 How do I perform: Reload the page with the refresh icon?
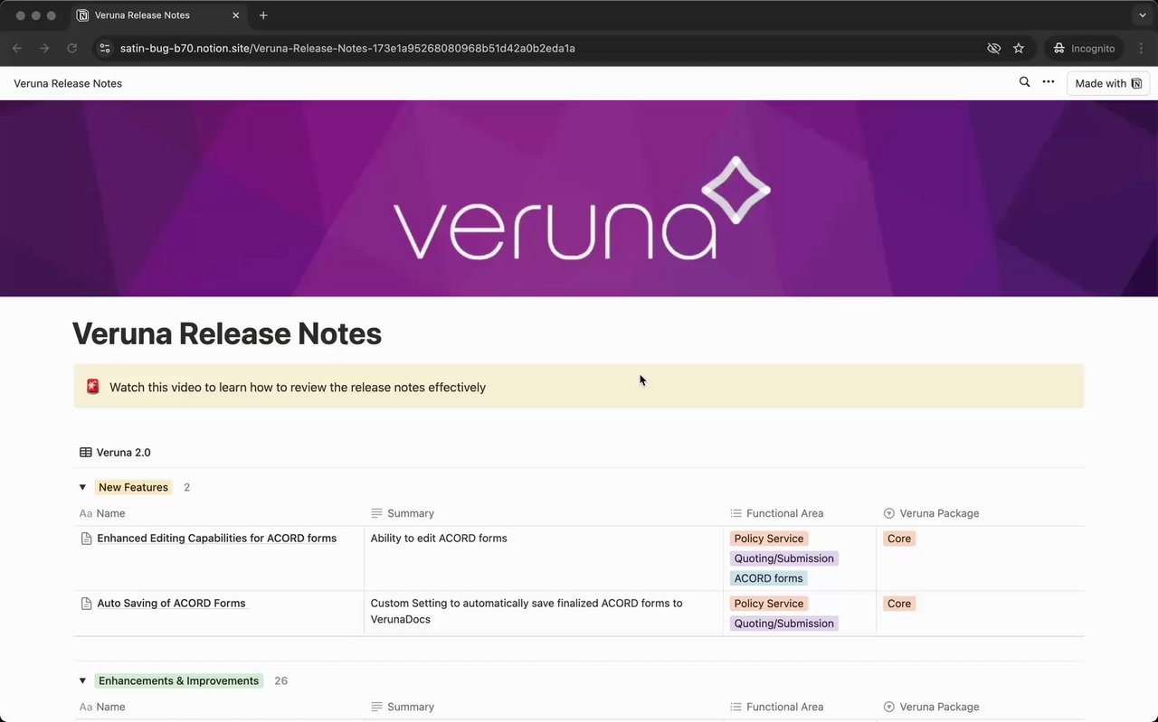point(72,48)
